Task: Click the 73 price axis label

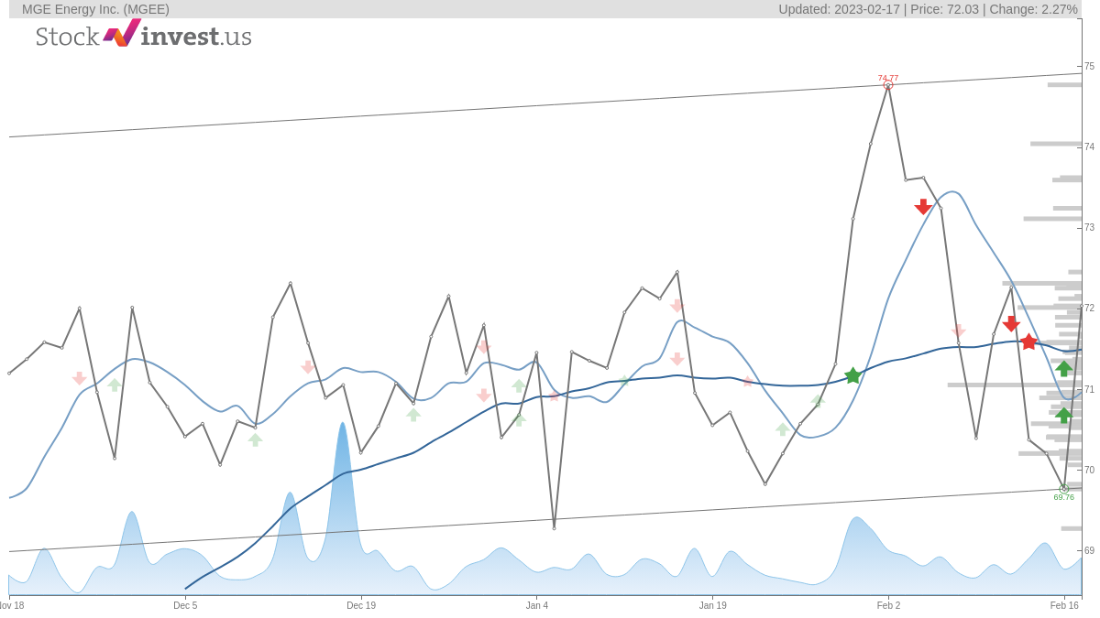Action: click(x=1089, y=227)
